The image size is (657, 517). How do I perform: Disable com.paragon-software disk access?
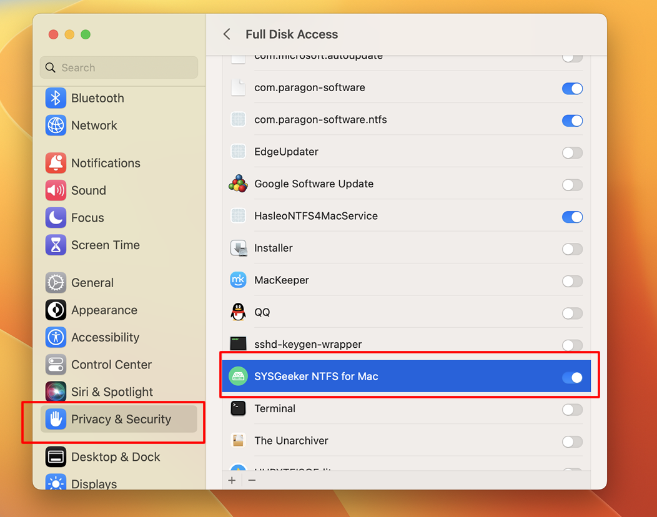pos(572,89)
